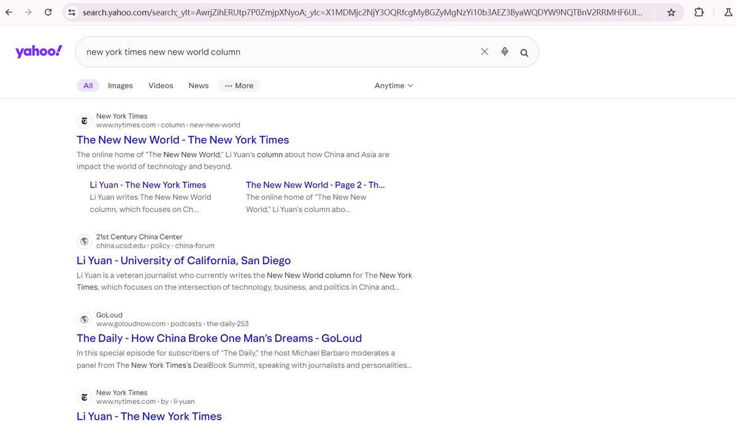The height and width of the screenshot is (424, 736).
Task: Click the New York Times favicon in first result
Action: (84, 121)
